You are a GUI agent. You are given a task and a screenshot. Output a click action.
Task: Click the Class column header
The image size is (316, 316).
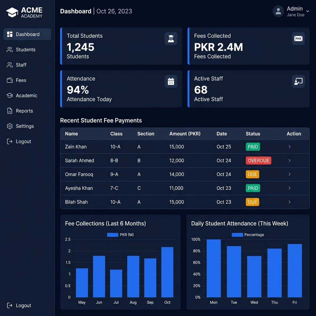(x=116, y=134)
